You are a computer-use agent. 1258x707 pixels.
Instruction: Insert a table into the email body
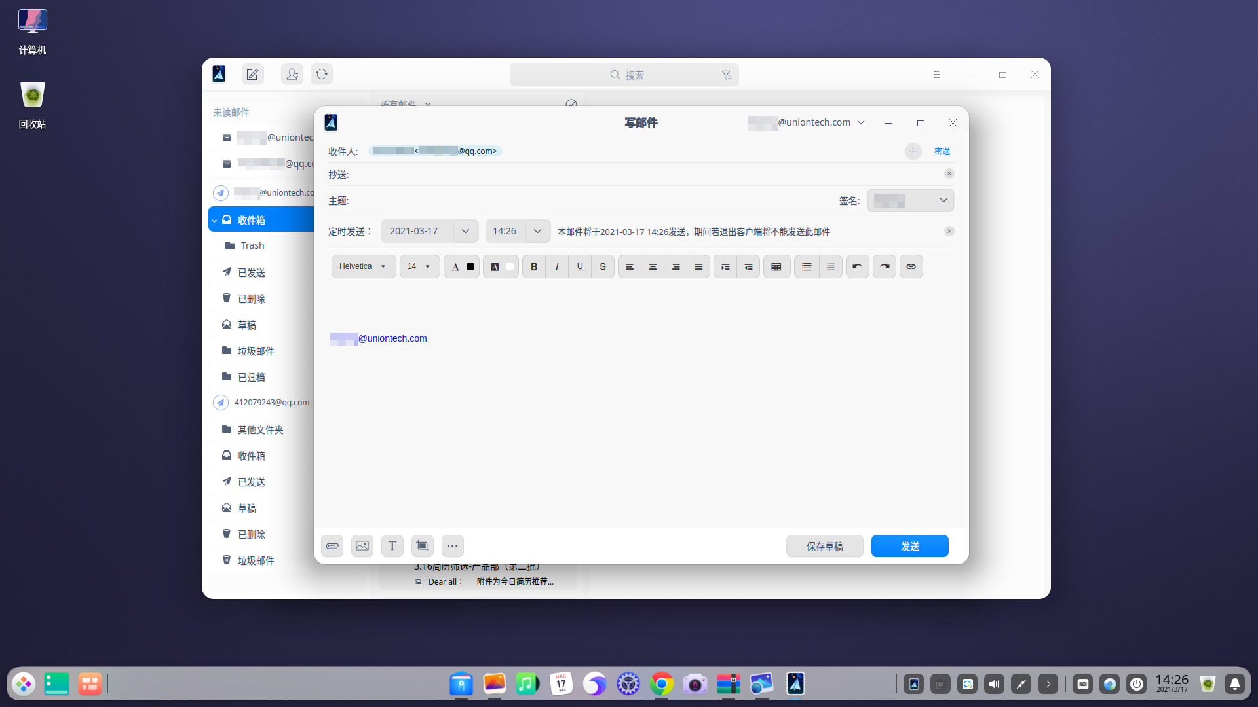[x=776, y=266]
